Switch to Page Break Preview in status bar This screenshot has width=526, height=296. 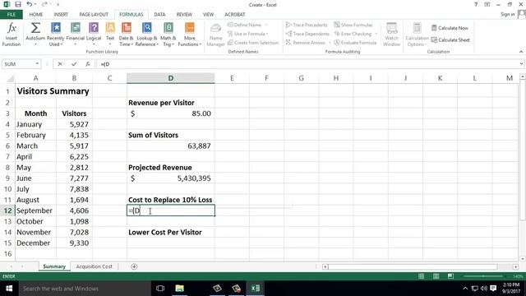click(450, 276)
